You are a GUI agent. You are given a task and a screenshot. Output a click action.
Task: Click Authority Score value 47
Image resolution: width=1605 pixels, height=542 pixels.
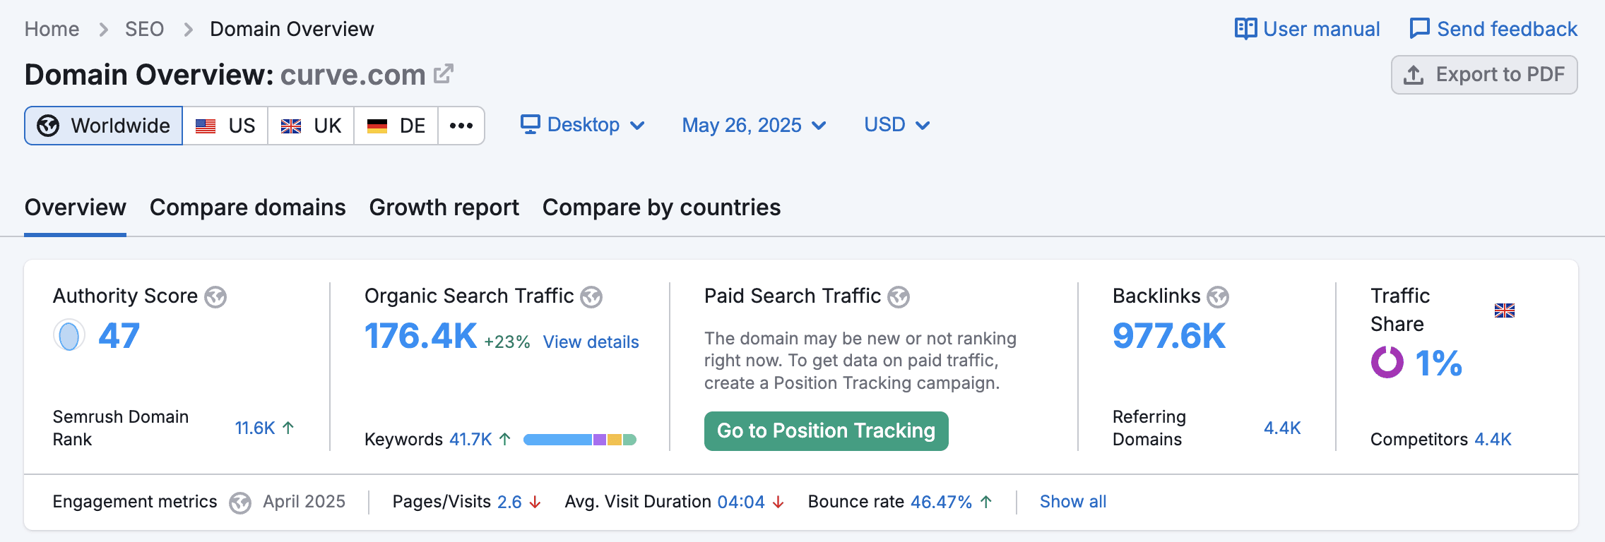pos(119,336)
